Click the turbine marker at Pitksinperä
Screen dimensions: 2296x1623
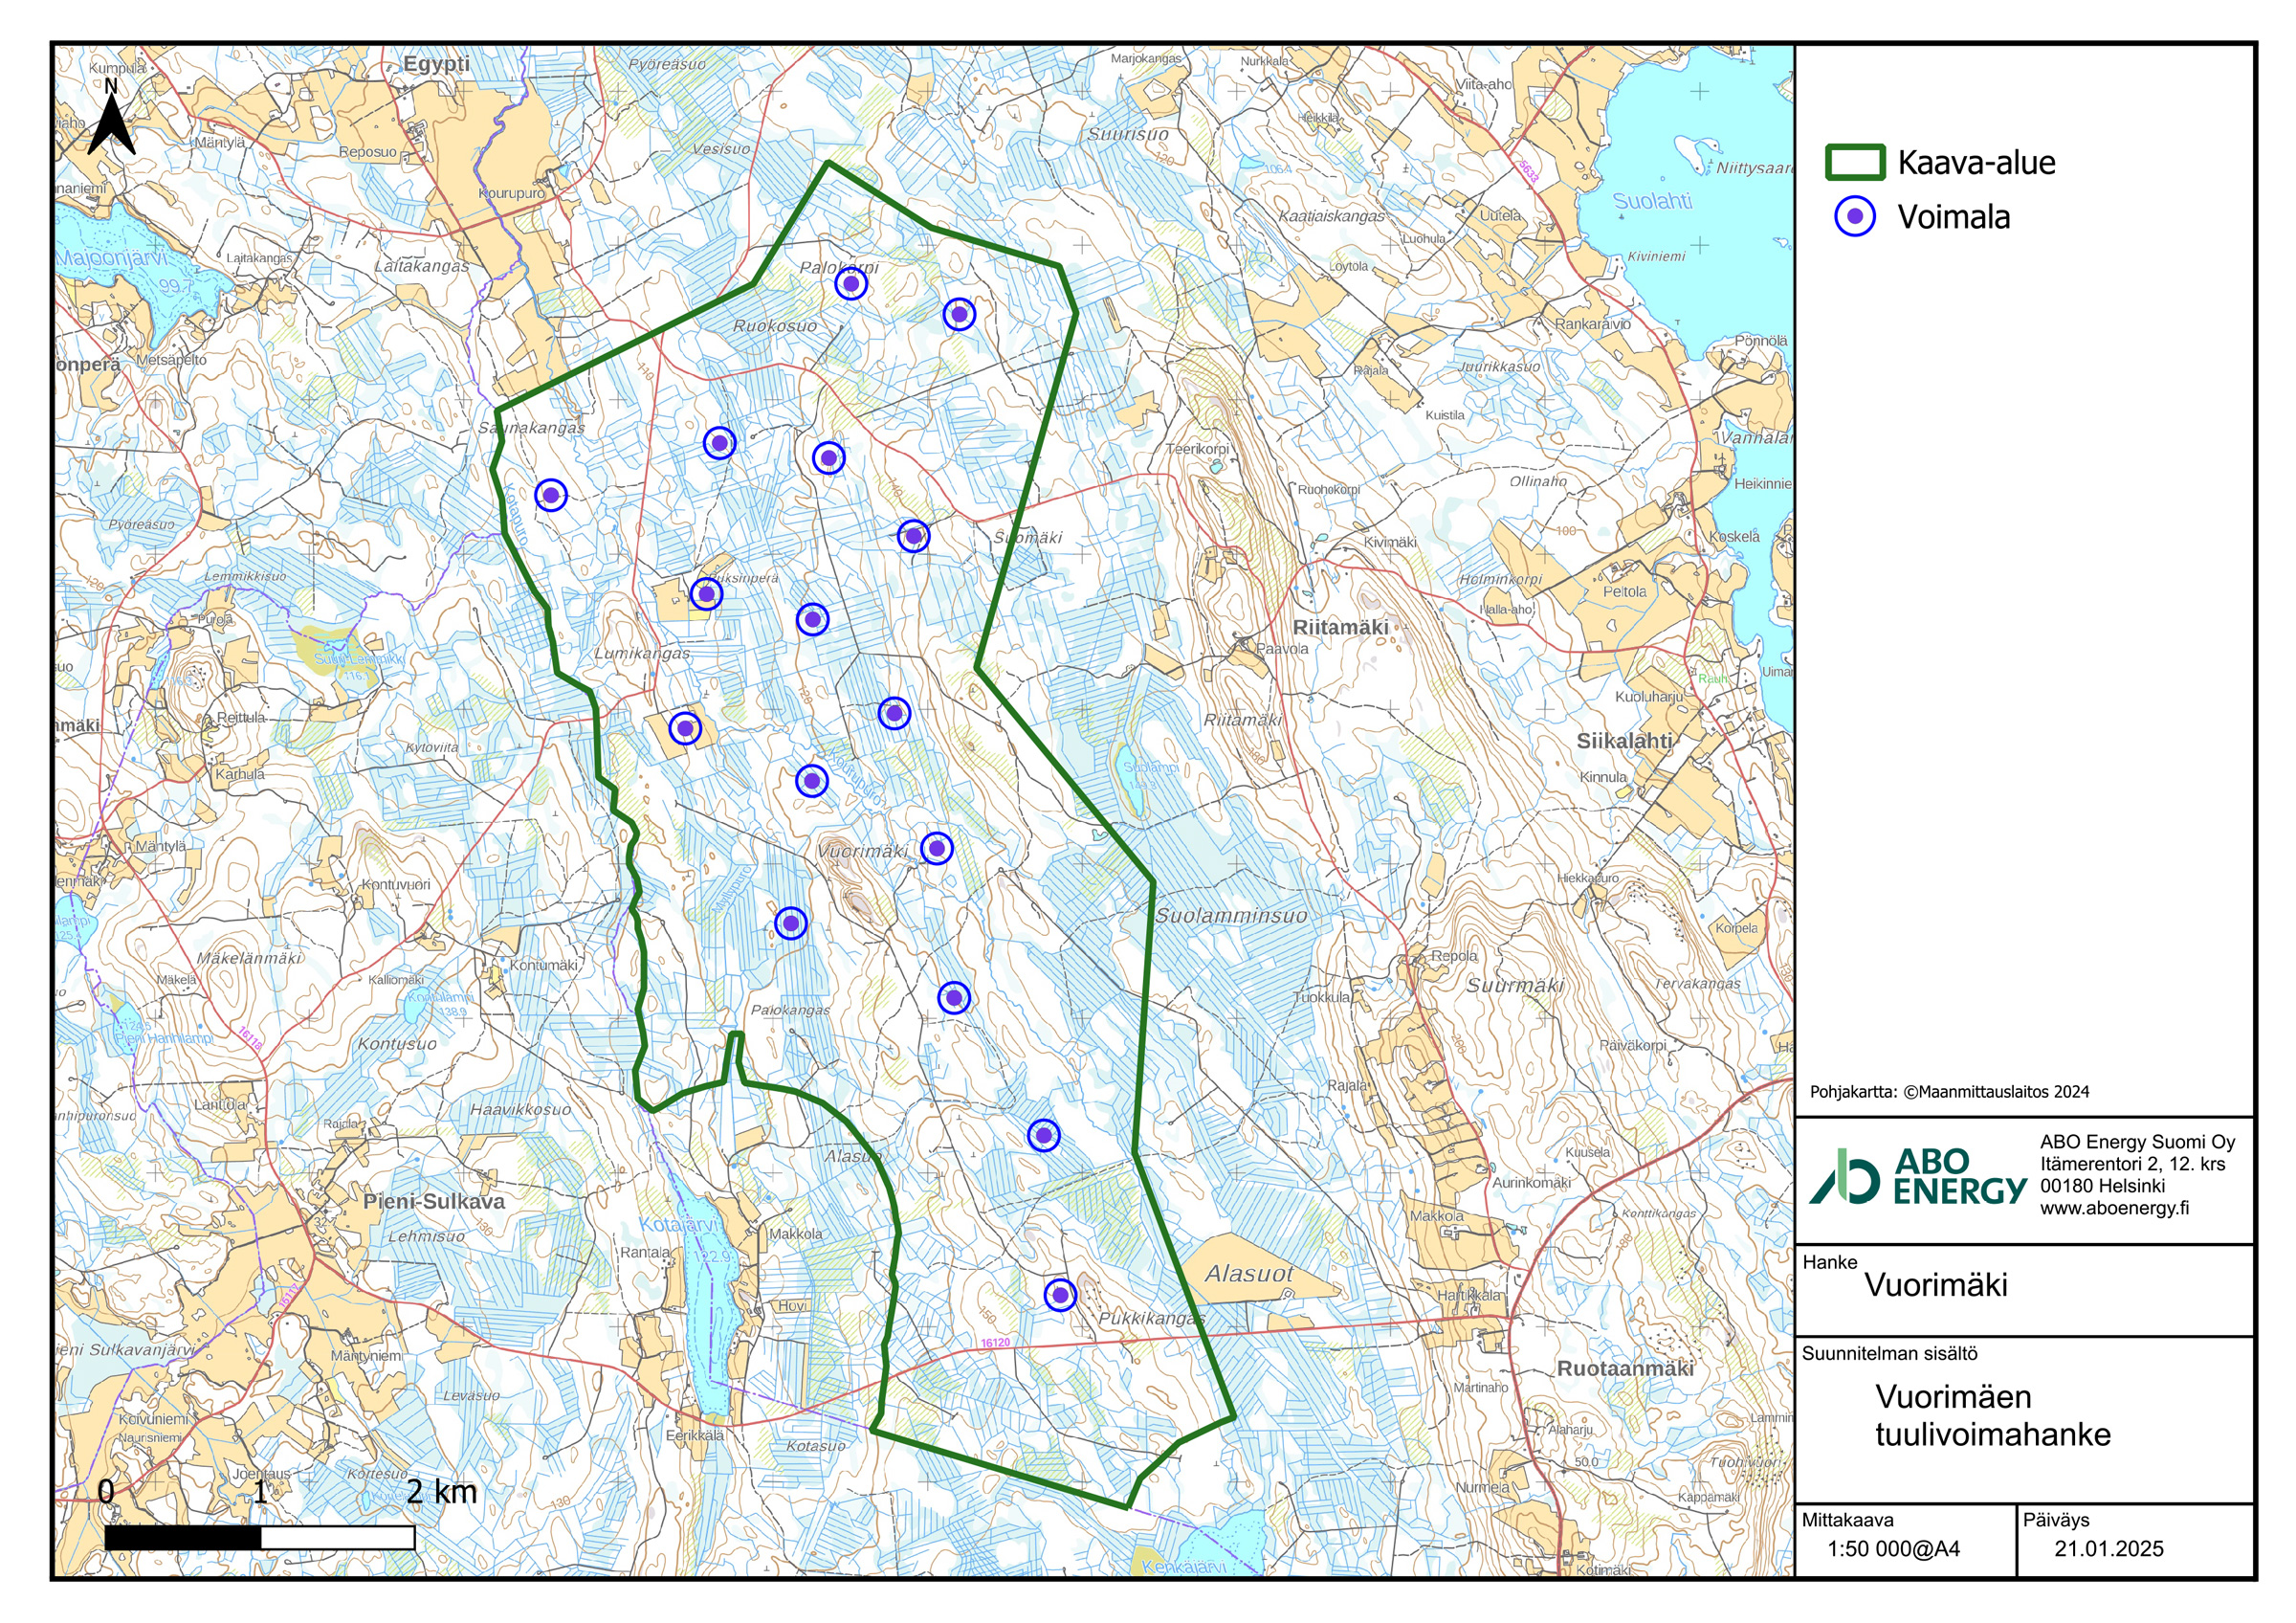706,594
